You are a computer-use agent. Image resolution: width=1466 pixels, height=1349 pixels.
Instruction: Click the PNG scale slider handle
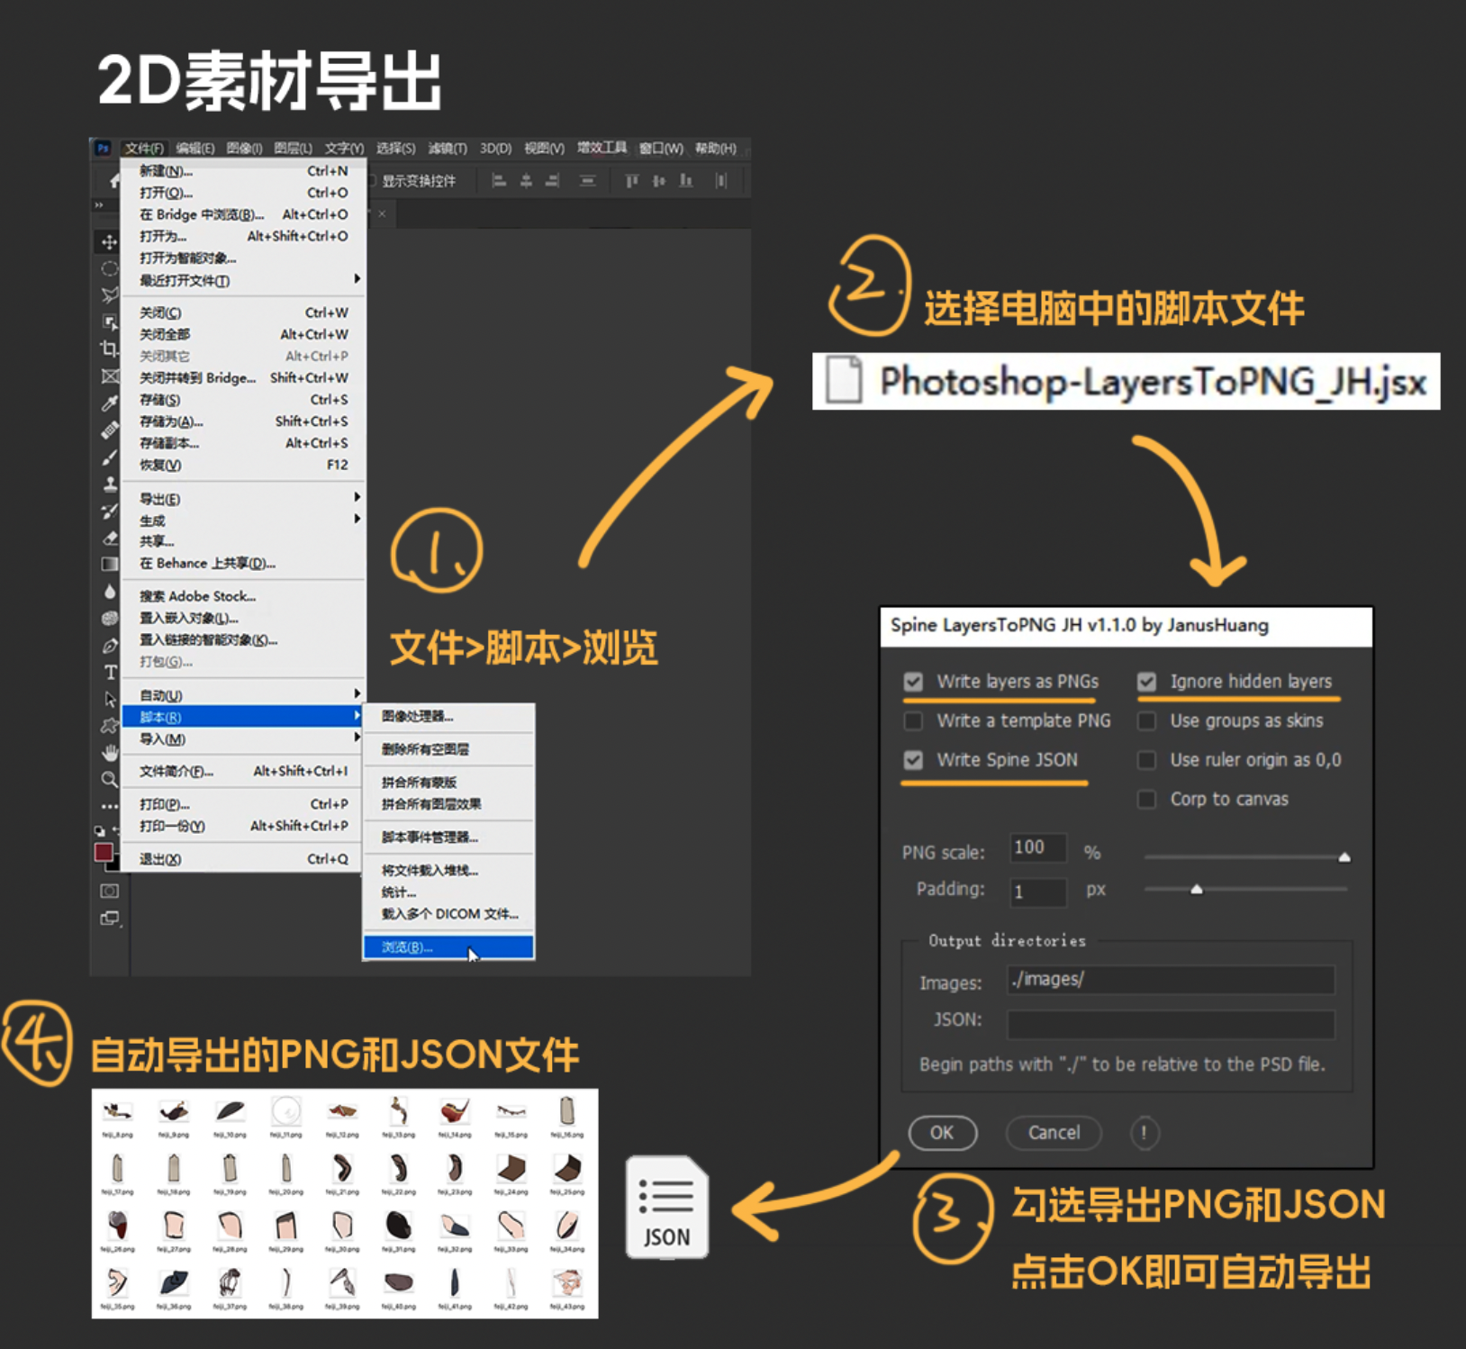[1344, 857]
